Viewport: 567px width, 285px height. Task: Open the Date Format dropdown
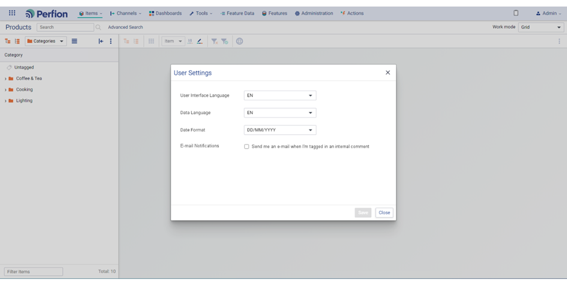click(x=280, y=130)
